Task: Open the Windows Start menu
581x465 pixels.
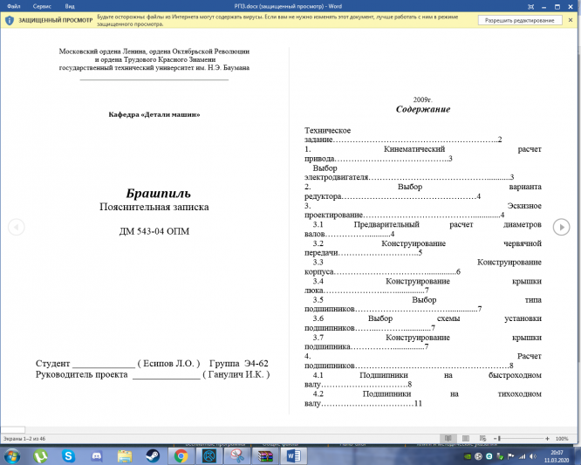Action: pyautogui.click(x=12, y=455)
